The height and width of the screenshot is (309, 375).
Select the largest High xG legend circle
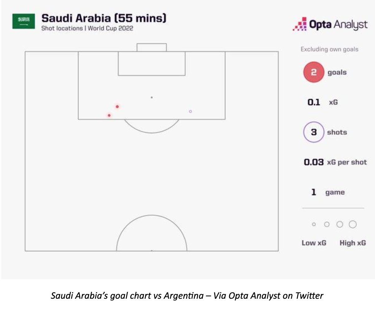tap(353, 224)
